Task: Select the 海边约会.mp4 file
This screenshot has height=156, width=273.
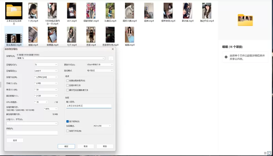Action: tap(207, 11)
